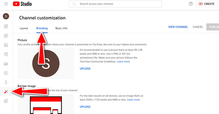Screen dimensions: 219x114
Task: Open the Dashboard sidebar icon
Action: (6, 26)
